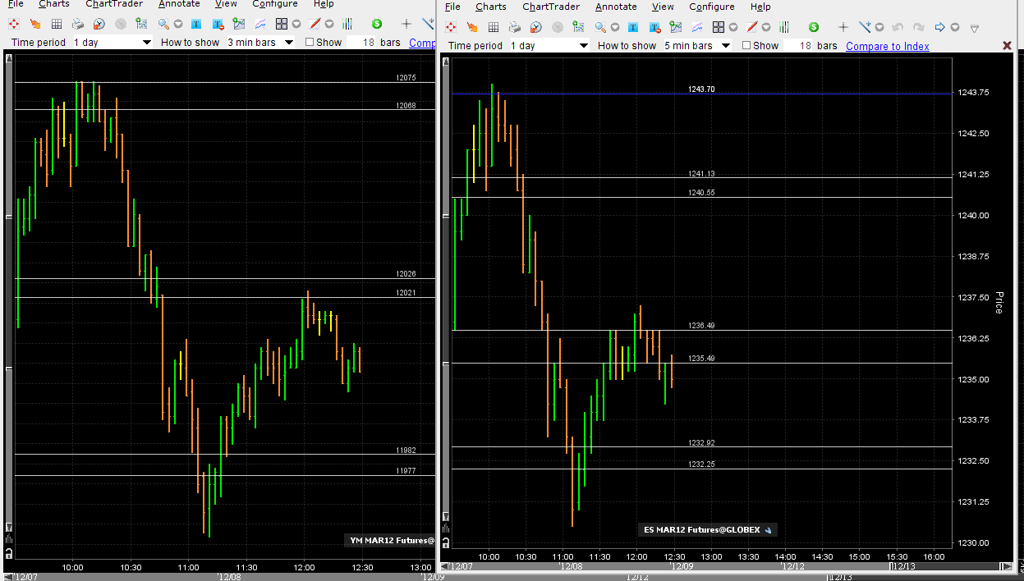Click the orange-faced clock icon in the ES chart
The width and height of the screenshot is (1024, 581).
click(535, 27)
